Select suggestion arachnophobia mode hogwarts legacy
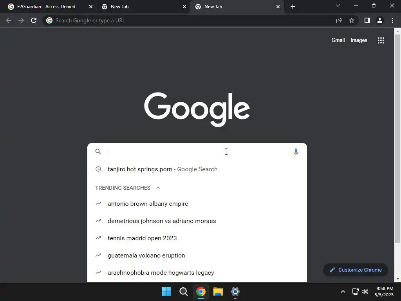Image resolution: width=401 pixels, height=301 pixels. [x=197, y=273]
